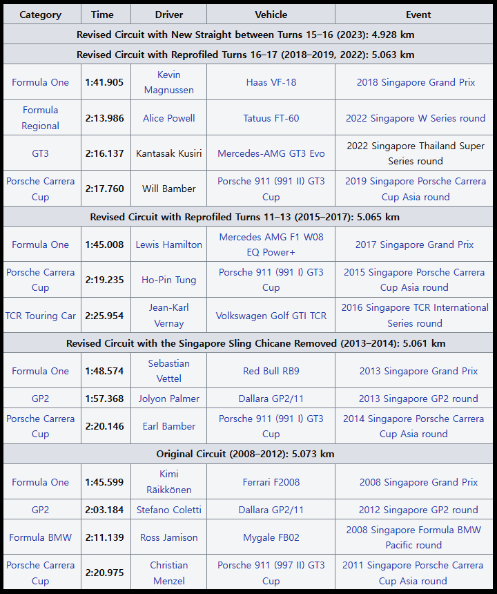
Task: Select the Reprofiled Turns 11–13 section header
Action: (248, 217)
